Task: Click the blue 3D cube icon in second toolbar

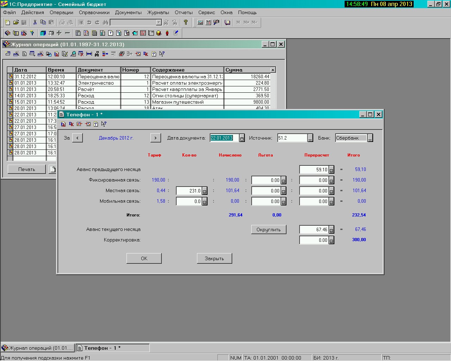Action: [x=43, y=33]
